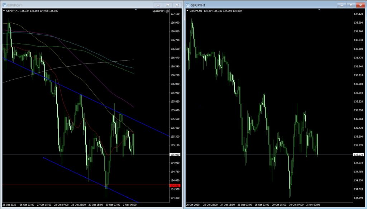The width and height of the screenshot is (367, 209).
Task: Open the symbol dropdown arrow in left chart
Action: (x=4, y=11)
